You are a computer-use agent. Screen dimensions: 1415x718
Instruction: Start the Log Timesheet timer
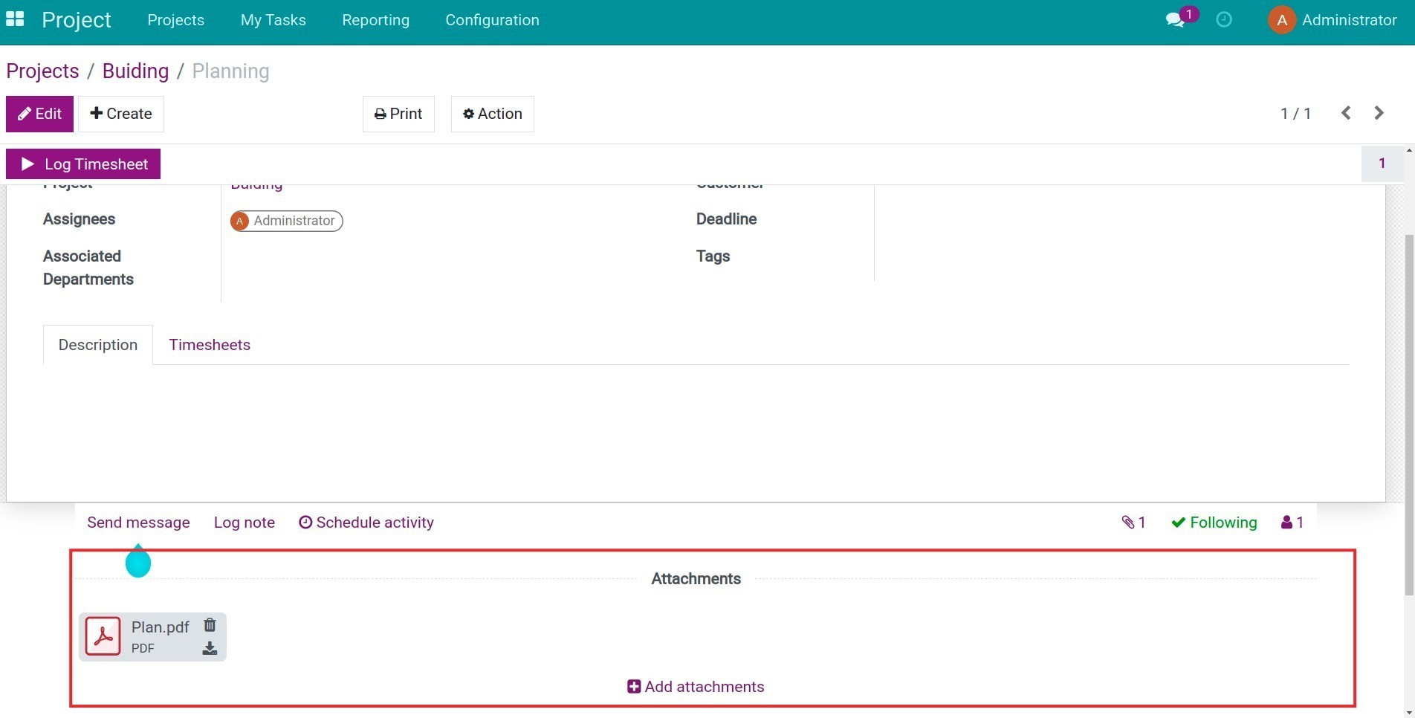tap(83, 164)
